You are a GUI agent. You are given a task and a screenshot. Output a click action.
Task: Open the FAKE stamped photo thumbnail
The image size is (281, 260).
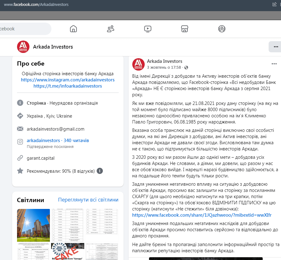68,251
